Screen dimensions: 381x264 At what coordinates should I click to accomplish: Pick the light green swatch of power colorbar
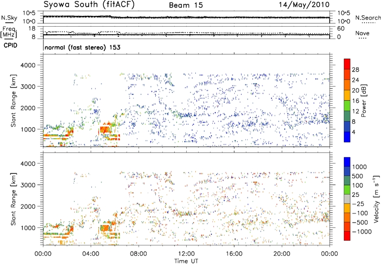pos(347,105)
